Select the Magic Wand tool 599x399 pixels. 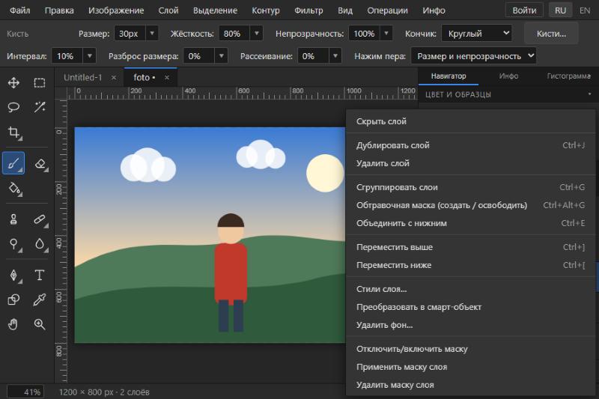tap(40, 107)
